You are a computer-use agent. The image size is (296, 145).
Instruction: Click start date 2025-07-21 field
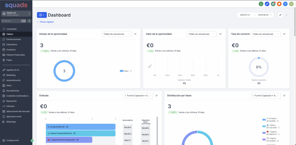click(x=245, y=15)
